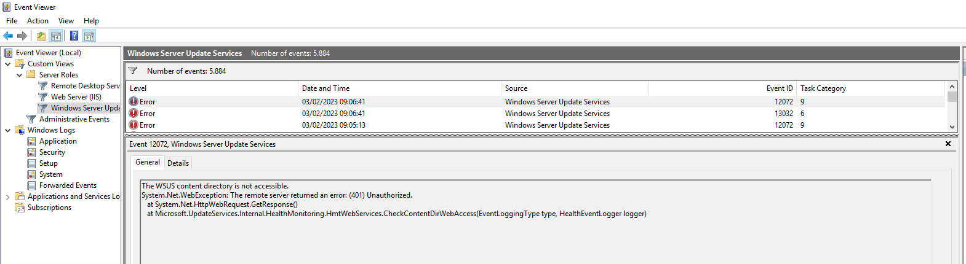
Task: Click the Forward arrow in toolbar
Action: 22,36
